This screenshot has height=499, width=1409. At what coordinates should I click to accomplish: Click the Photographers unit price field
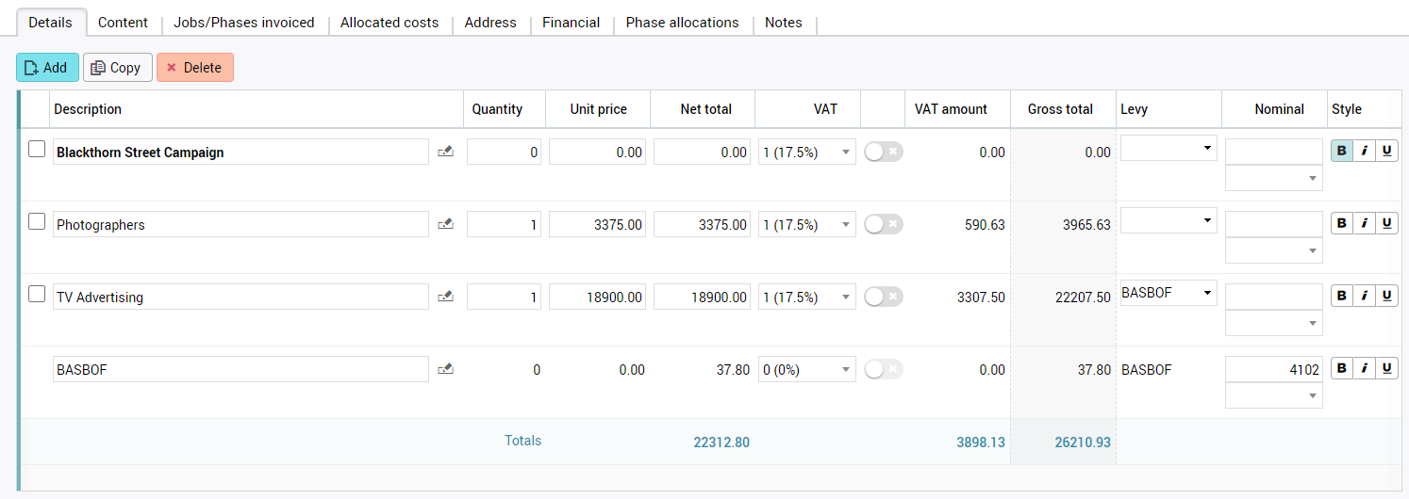(x=597, y=224)
